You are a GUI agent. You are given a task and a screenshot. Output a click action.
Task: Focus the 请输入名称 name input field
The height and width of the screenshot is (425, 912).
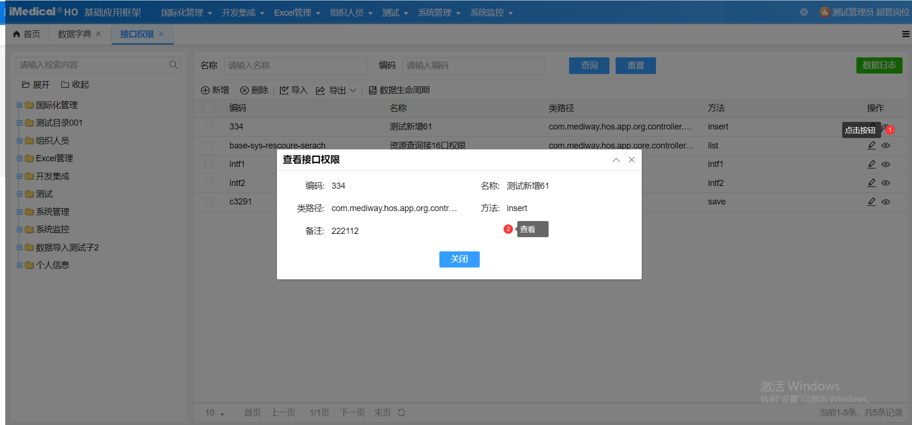coord(295,65)
